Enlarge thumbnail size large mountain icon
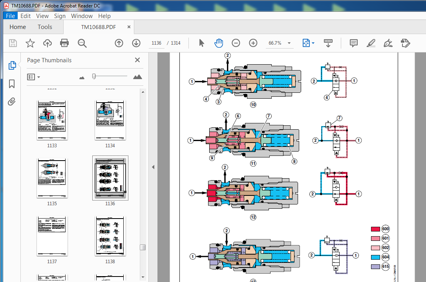Screen dimensions: 426x282 pyautogui.click(x=137, y=77)
